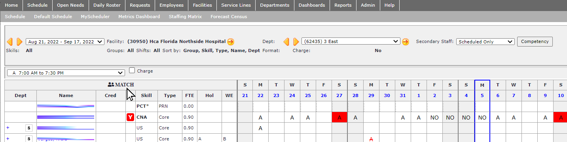Viewport: 567px width, 142px height.
Task: Click the date 22 column header
Action: (260, 96)
